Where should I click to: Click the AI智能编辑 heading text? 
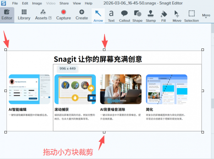[x=18, y=110]
